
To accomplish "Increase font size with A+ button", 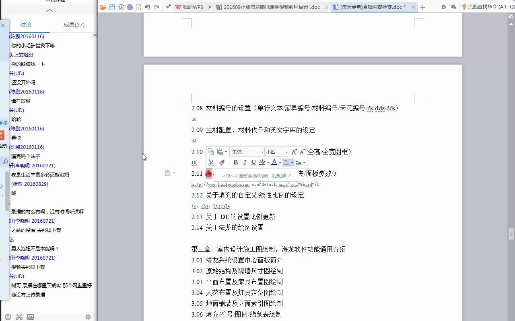I will point(294,152).
